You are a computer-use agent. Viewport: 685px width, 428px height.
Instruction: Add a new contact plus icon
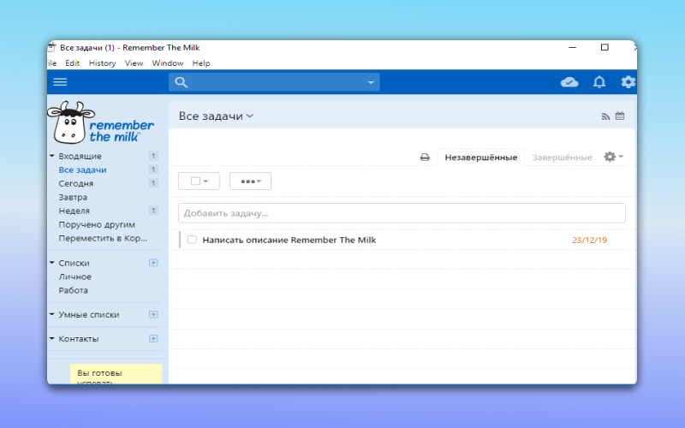(x=153, y=338)
